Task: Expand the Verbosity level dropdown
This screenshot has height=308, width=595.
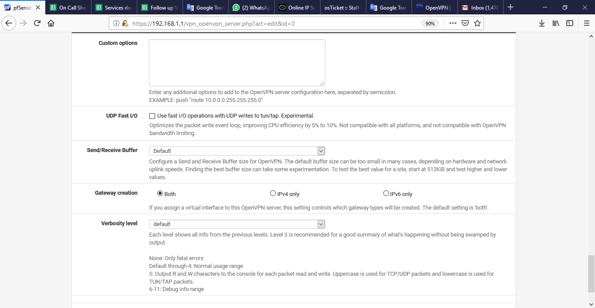Action: [237, 224]
